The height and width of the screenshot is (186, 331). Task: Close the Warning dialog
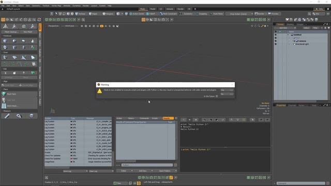pos(232,85)
